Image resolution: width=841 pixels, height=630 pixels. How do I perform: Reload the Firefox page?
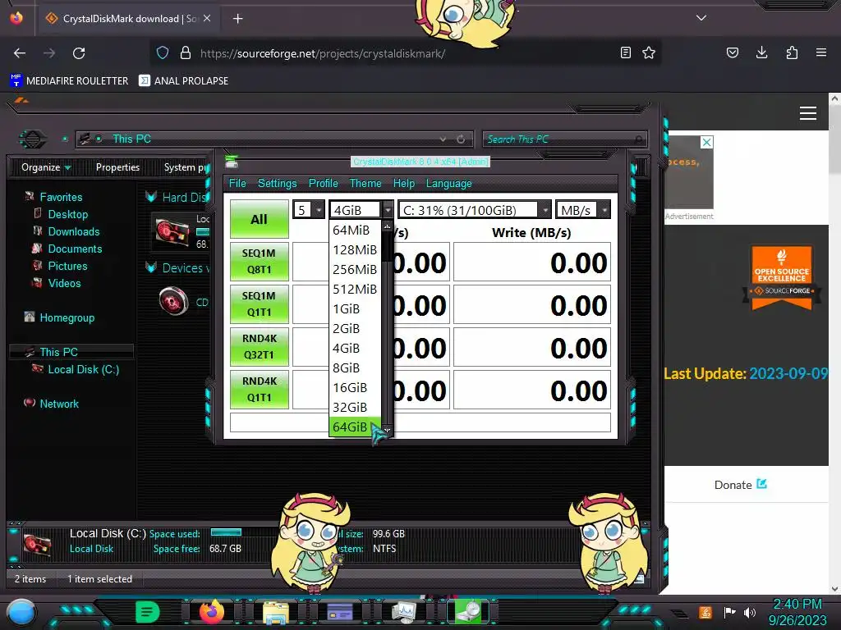point(79,53)
